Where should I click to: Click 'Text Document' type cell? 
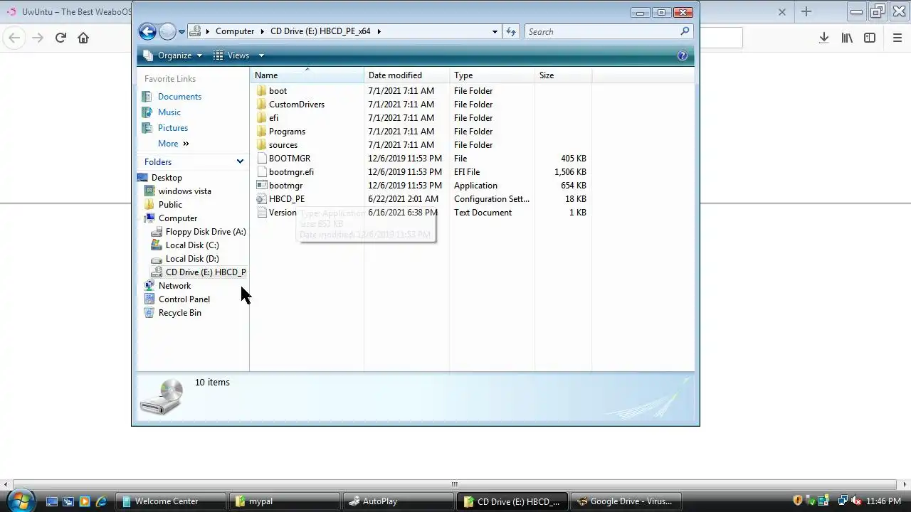coord(483,213)
